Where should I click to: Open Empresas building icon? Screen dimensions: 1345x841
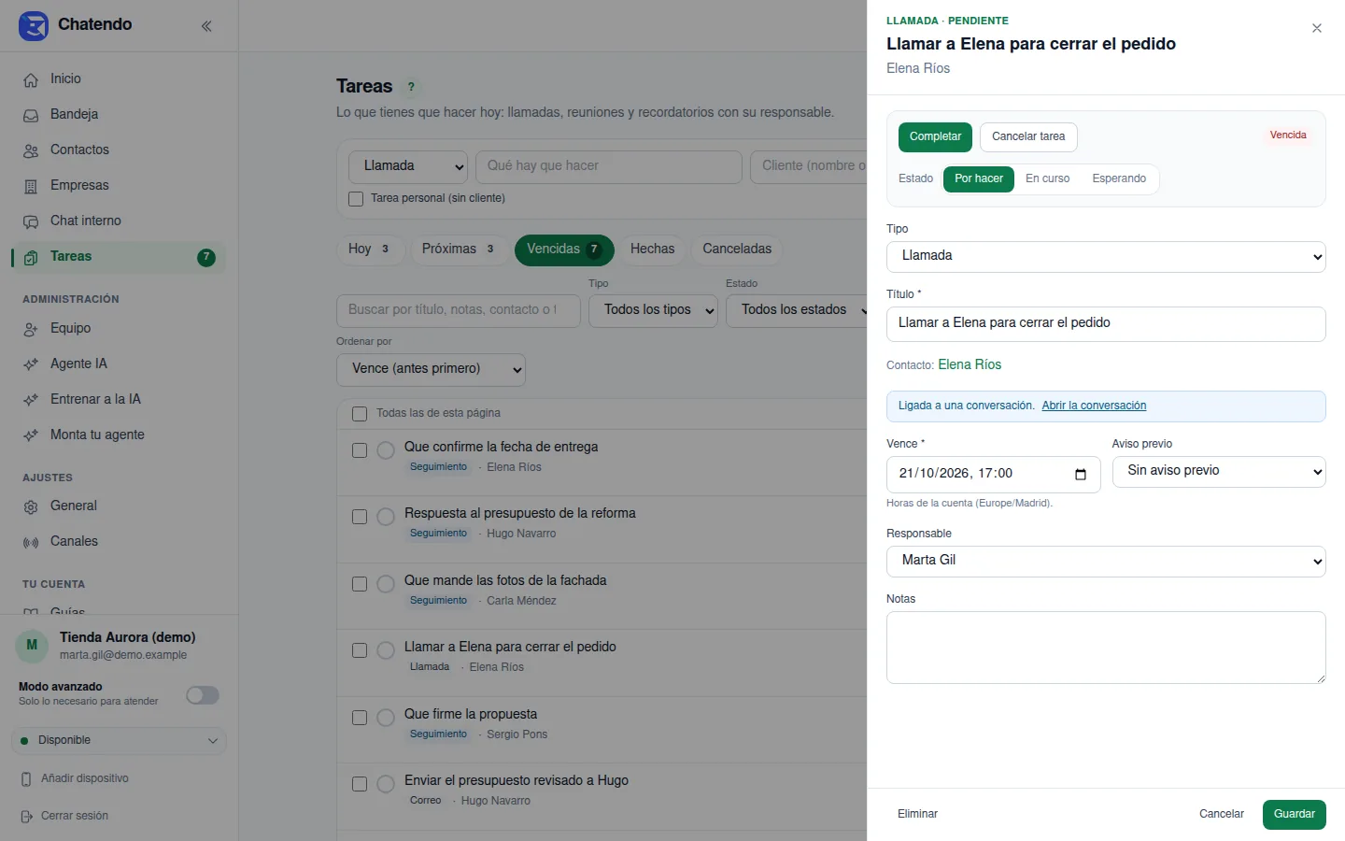[31, 186]
